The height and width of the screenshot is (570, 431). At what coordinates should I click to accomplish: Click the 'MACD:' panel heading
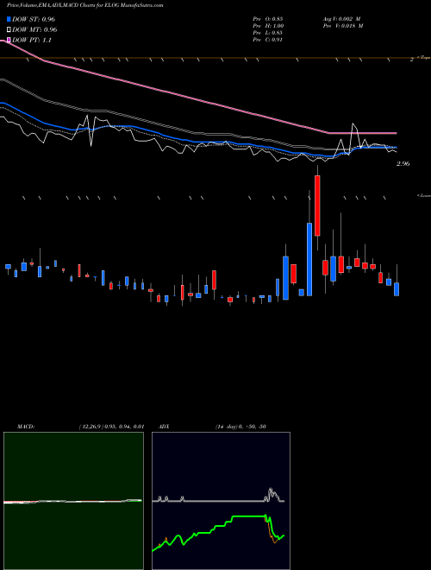[26, 427]
